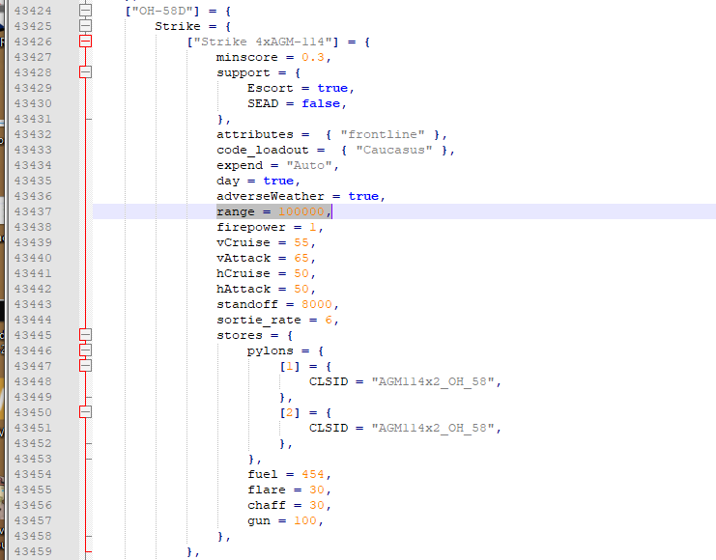Collapse the support block fold at 43428
716x560 pixels.
point(85,72)
